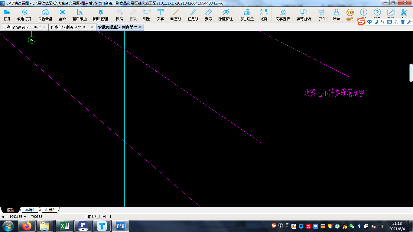
Task: Open the blue T app on taskbar
Action: [102, 226]
